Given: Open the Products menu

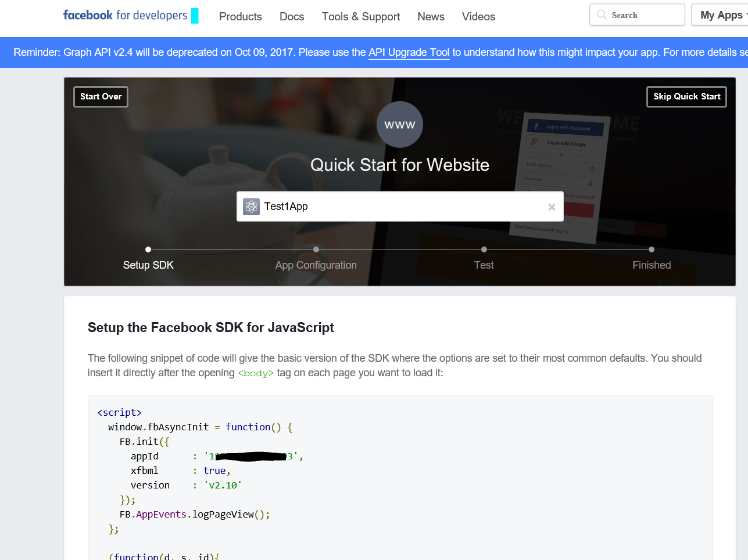Looking at the screenshot, I should pyautogui.click(x=240, y=17).
